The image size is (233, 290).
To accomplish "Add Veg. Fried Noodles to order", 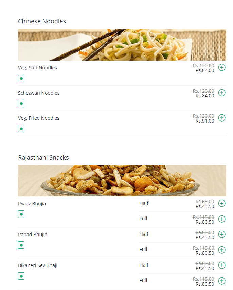I will click(x=222, y=118).
